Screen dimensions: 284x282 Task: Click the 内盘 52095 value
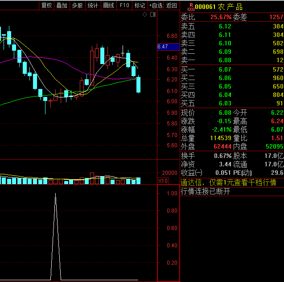(x=275, y=146)
